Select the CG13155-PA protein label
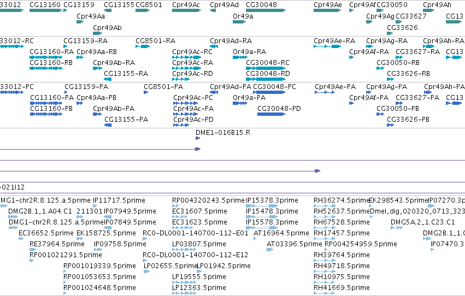The height and width of the screenshot is (296, 465). (126, 120)
